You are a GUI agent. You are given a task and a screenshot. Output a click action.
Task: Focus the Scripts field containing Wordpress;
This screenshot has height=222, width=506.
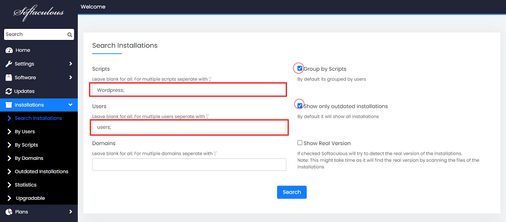[189, 91]
